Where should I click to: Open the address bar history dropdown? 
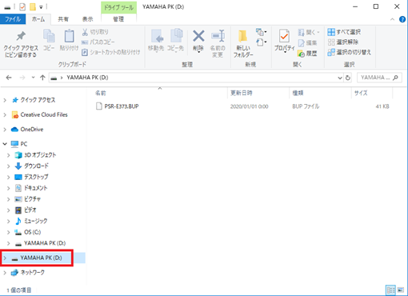(340, 78)
